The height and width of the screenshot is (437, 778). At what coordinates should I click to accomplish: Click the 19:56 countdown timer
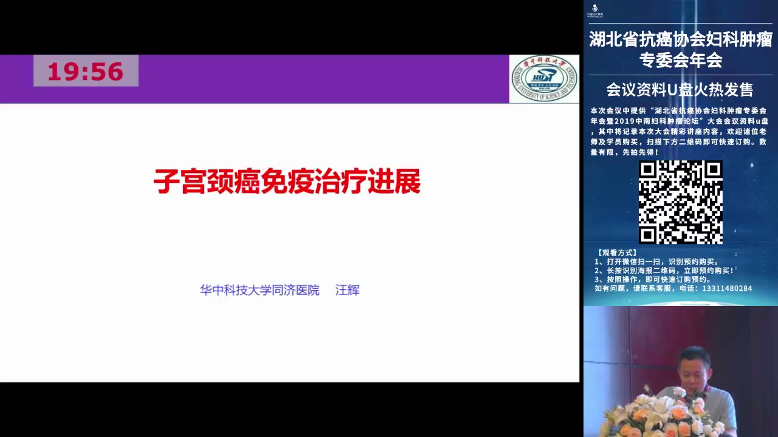(x=86, y=71)
